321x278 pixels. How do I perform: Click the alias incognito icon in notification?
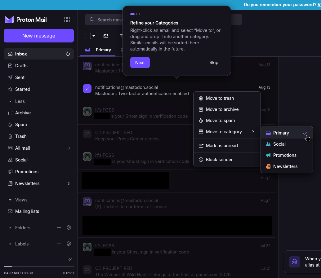pos(295,262)
